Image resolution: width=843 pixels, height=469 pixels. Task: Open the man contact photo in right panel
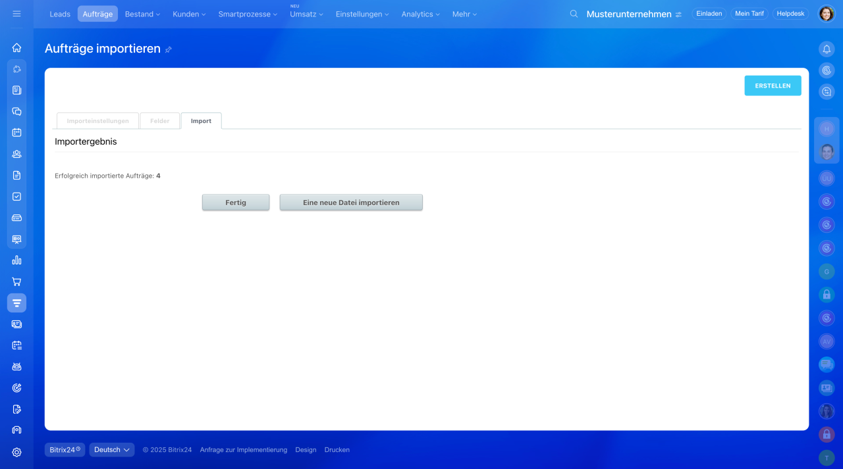coord(827,152)
